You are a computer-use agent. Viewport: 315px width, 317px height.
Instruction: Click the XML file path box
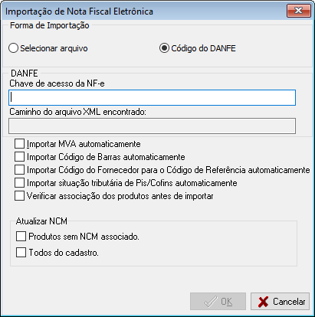152,126
